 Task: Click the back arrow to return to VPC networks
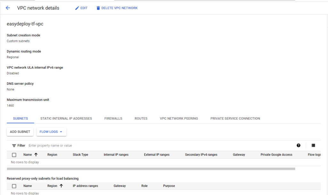tap(8, 8)
